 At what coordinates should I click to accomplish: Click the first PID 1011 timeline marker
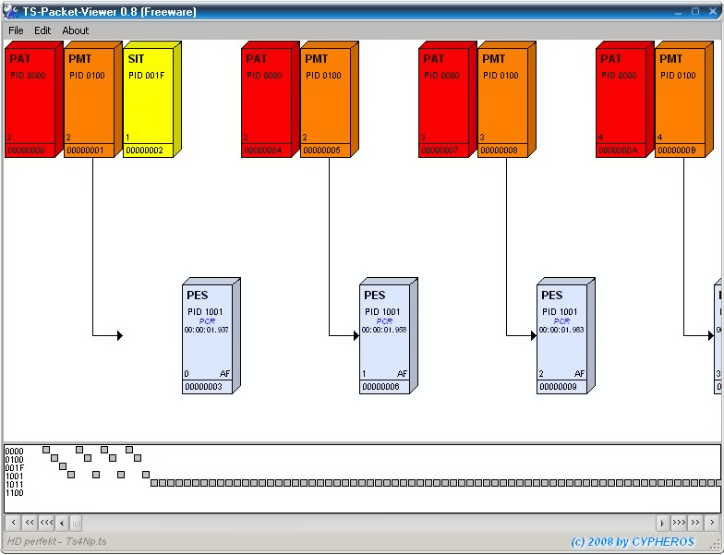tap(154, 483)
